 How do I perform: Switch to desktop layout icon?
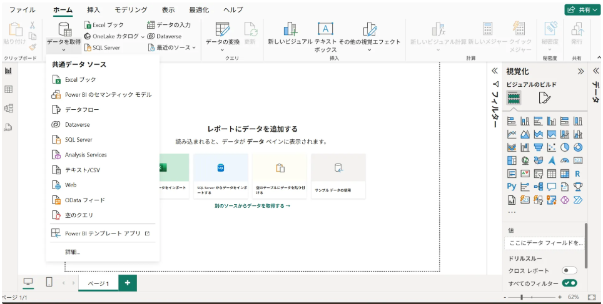click(x=28, y=282)
